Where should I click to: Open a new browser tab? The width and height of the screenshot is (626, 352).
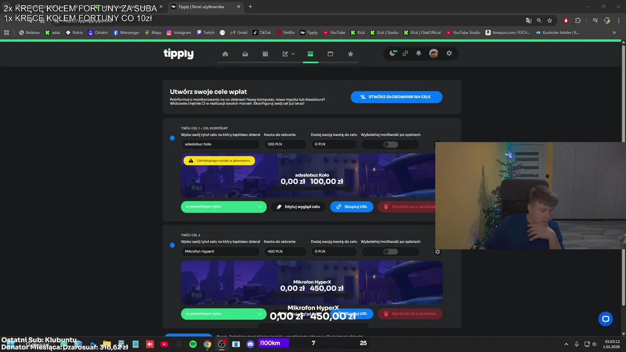pyautogui.click(x=250, y=7)
